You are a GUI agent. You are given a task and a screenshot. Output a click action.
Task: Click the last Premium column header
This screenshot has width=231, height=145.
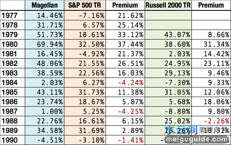click(x=211, y=5)
